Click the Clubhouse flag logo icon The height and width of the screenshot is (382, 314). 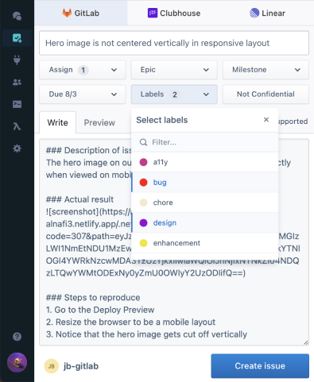[x=153, y=13]
